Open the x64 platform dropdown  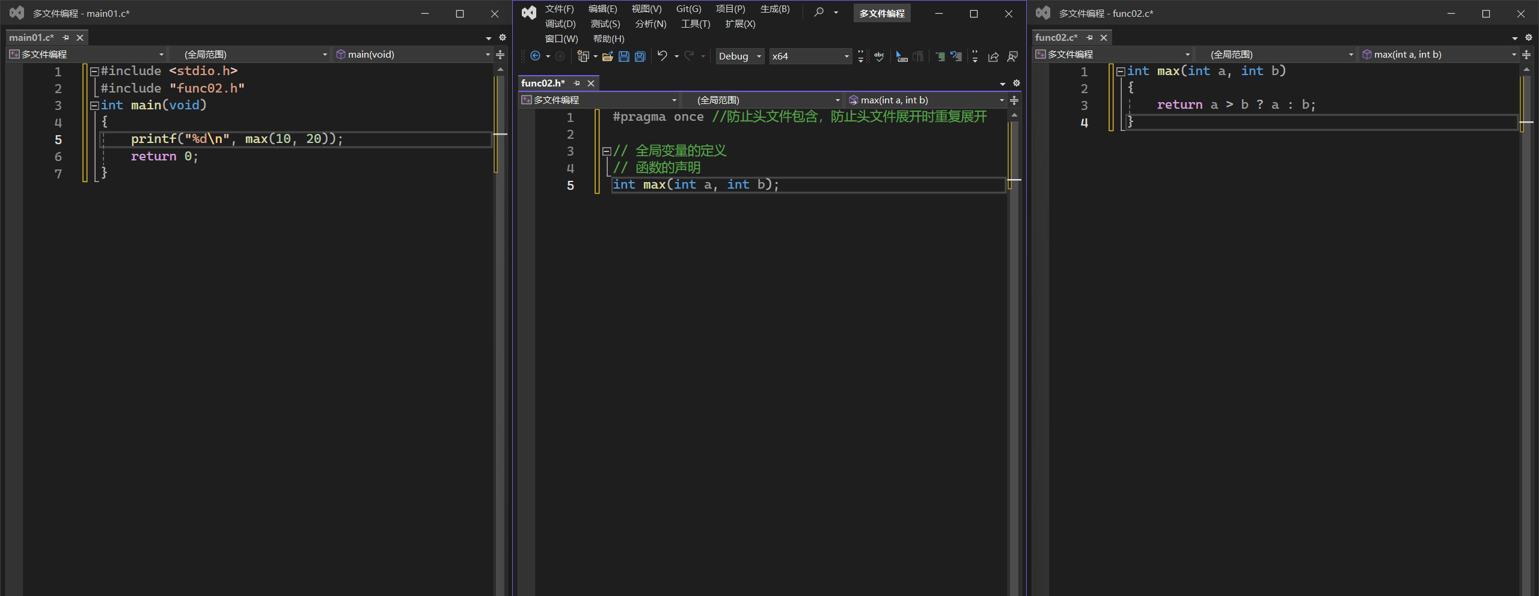(809, 56)
